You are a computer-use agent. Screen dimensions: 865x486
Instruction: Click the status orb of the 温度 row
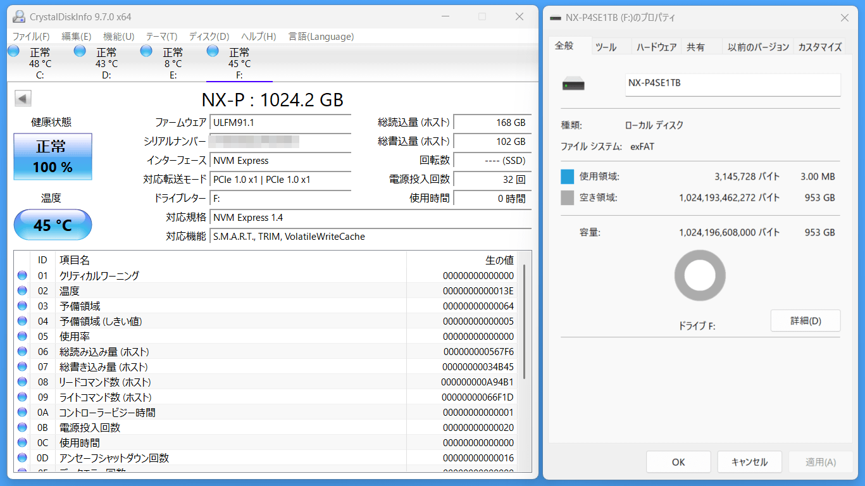pos(22,290)
